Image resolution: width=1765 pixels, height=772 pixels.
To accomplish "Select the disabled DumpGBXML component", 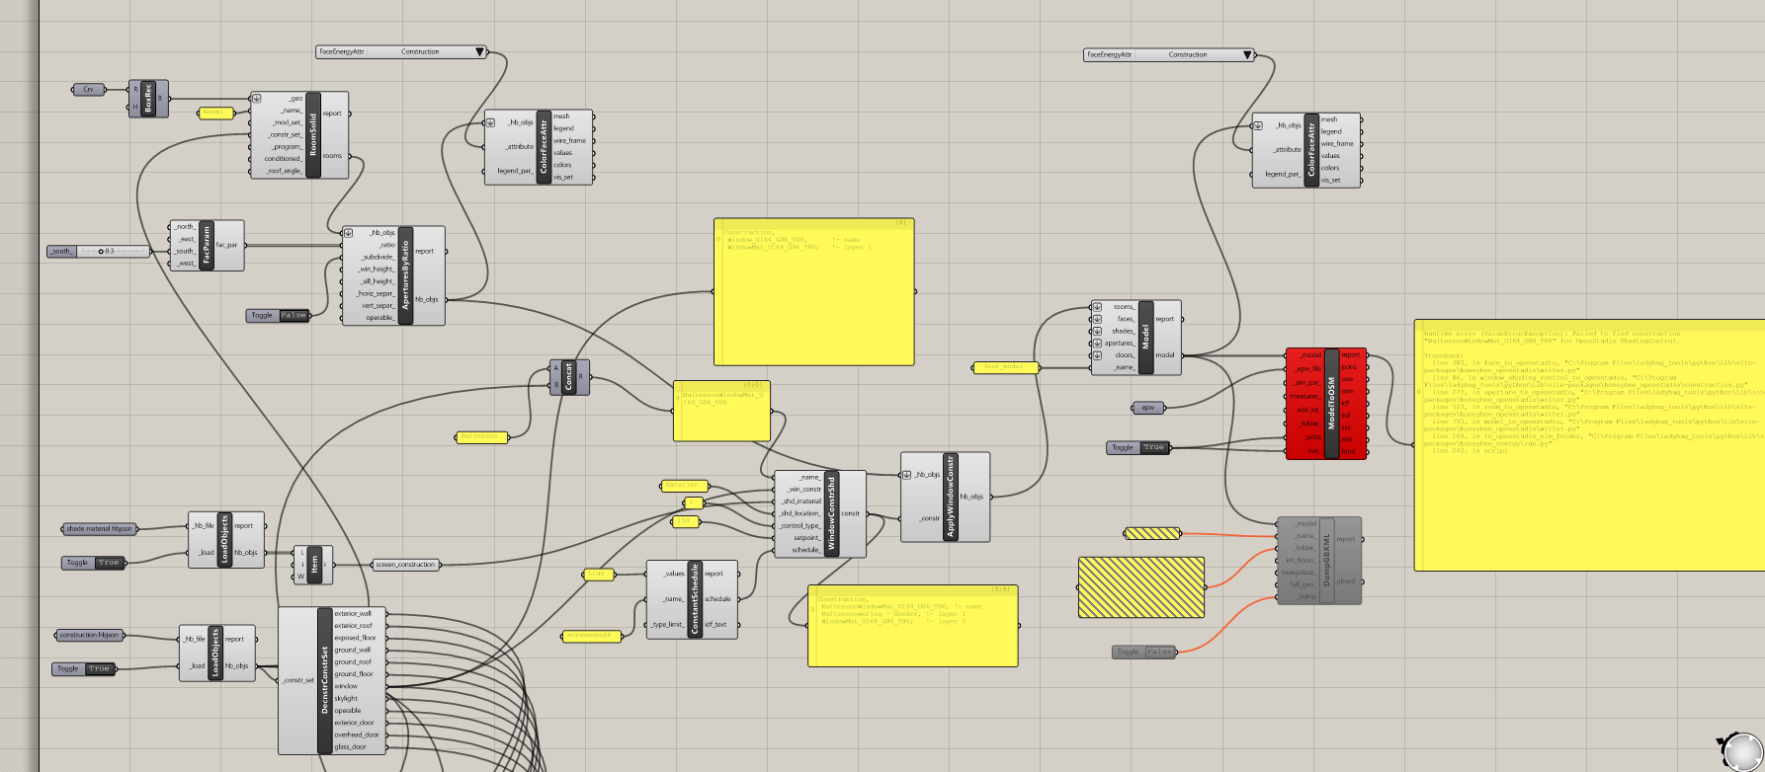I will (x=1319, y=561).
